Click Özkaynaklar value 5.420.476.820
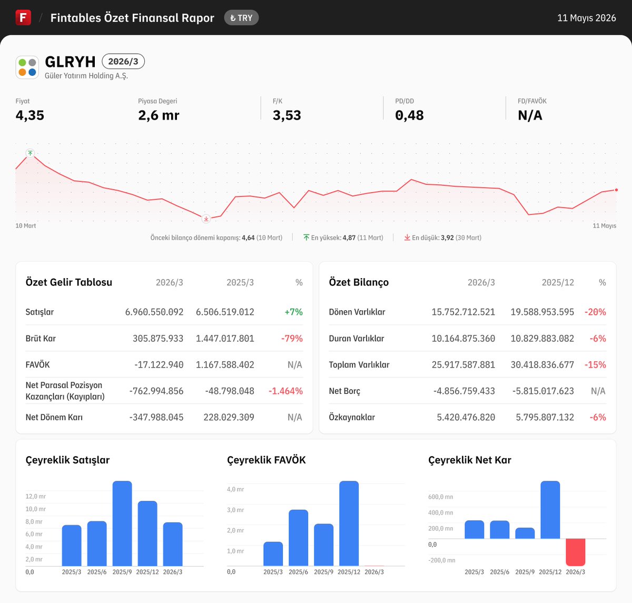The height and width of the screenshot is (603, 632). tap(466, 417)
